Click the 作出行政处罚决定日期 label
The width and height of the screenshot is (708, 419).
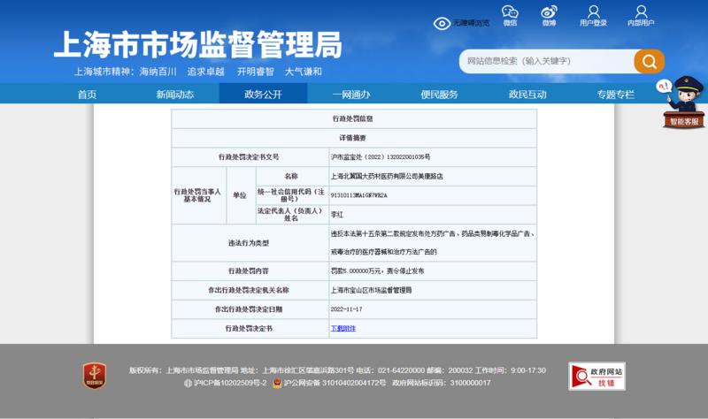coord(249,309)
